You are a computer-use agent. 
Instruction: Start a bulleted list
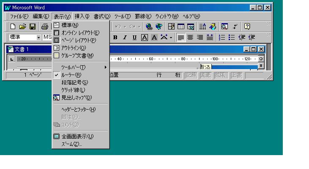pyautogui.click(x=232, y=38)
